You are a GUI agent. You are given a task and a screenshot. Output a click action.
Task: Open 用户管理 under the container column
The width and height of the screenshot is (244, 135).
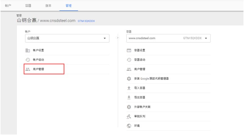(140, 69)
